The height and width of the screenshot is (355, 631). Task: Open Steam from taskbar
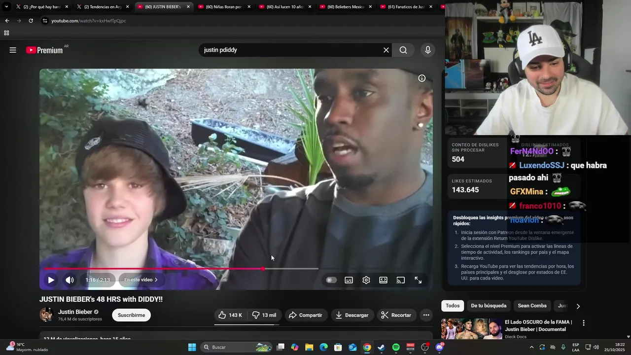381,347
